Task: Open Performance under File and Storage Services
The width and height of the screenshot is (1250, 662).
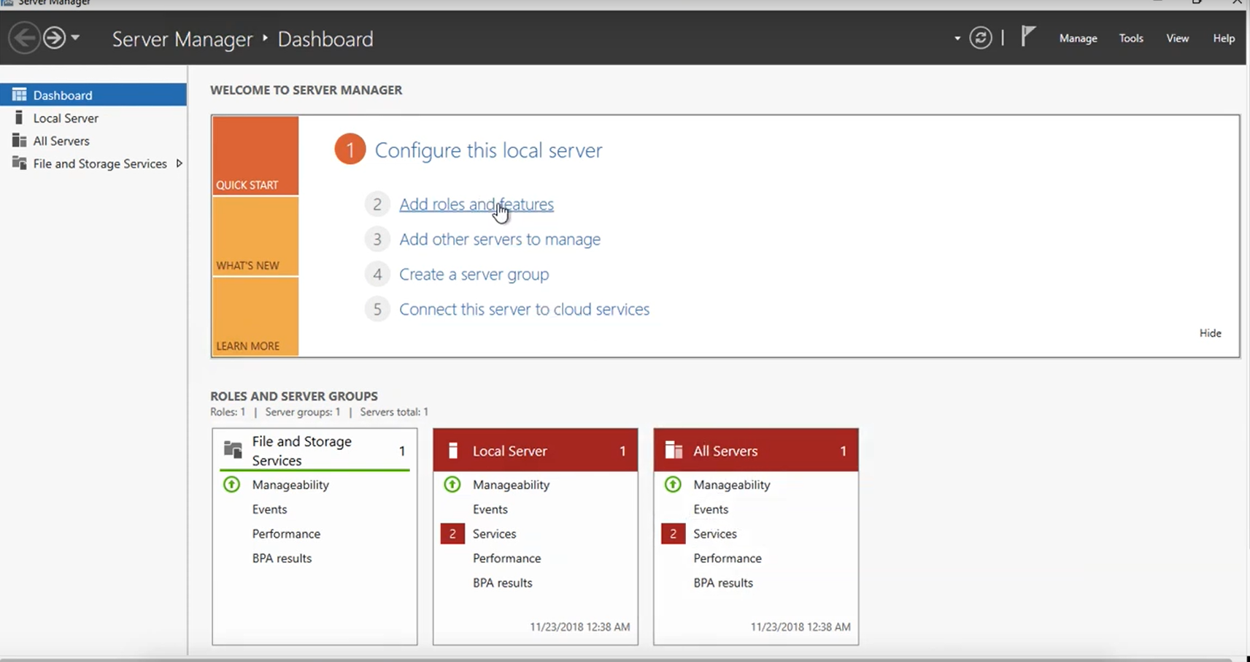Action: (x=286, y=534)
